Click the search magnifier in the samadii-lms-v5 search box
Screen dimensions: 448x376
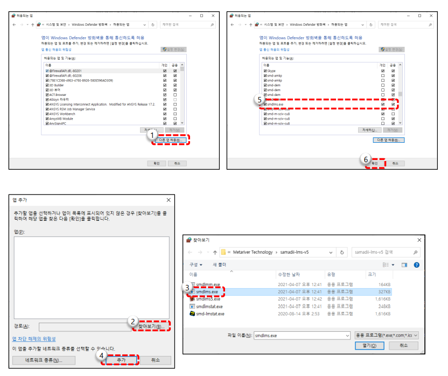coord(415,252)
